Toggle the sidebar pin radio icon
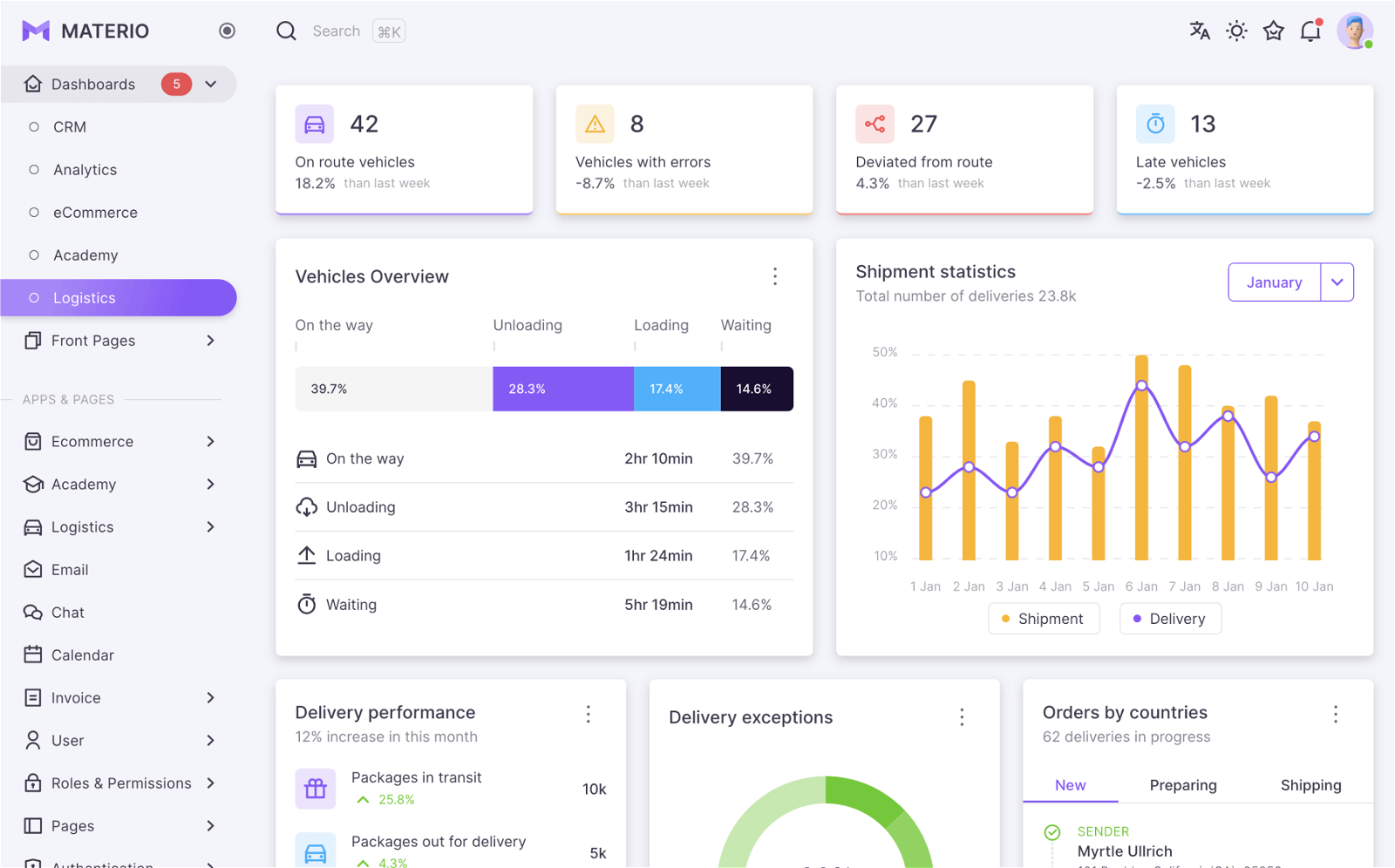The image size is (1395, 868). tap(227, 31)
